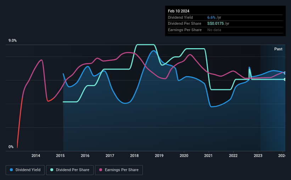Click "No data" in the Earnings Per Share row
The height and width of the screenshot is (180, 291).
214,30
